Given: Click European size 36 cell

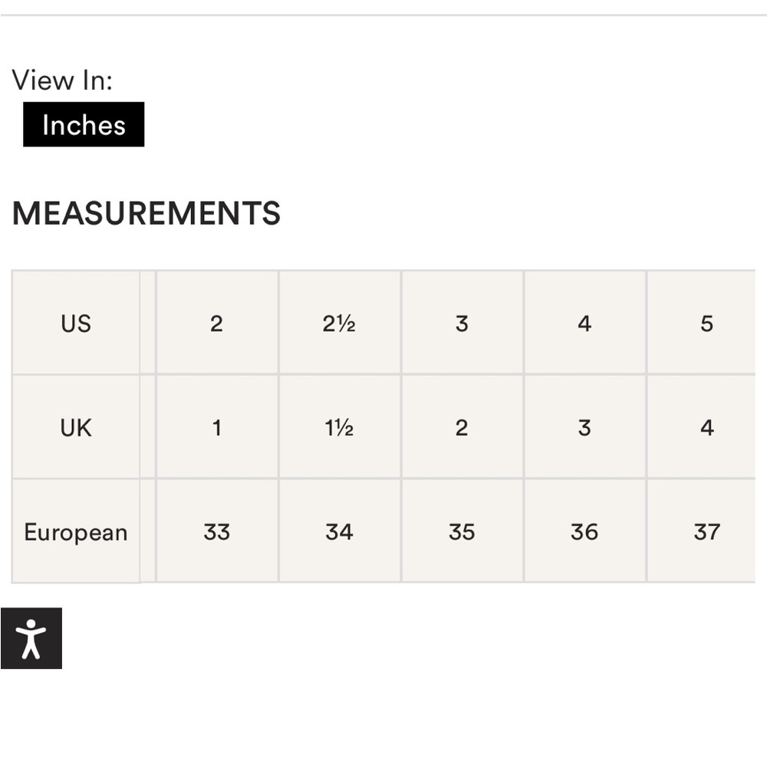Looking at the screenshot, I should pos(584,532).
